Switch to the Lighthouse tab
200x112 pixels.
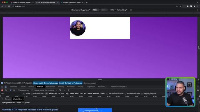[91, 87]
